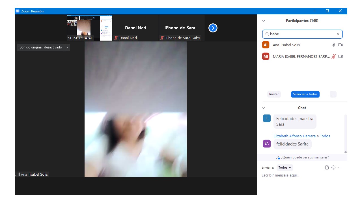Image resolution: width=362 pixels, height=203 pixels.
Task: Open participants more options button
Action: pos(333,94)
